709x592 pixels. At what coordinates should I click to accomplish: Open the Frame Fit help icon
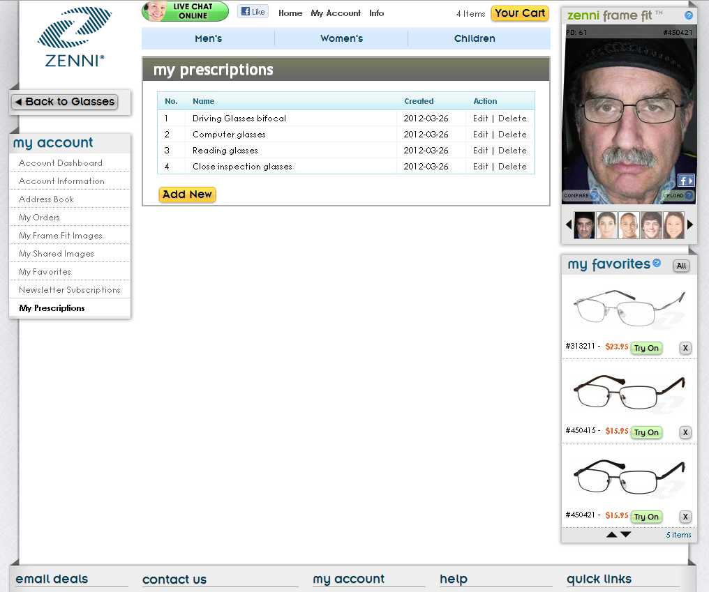pos(689,15)
